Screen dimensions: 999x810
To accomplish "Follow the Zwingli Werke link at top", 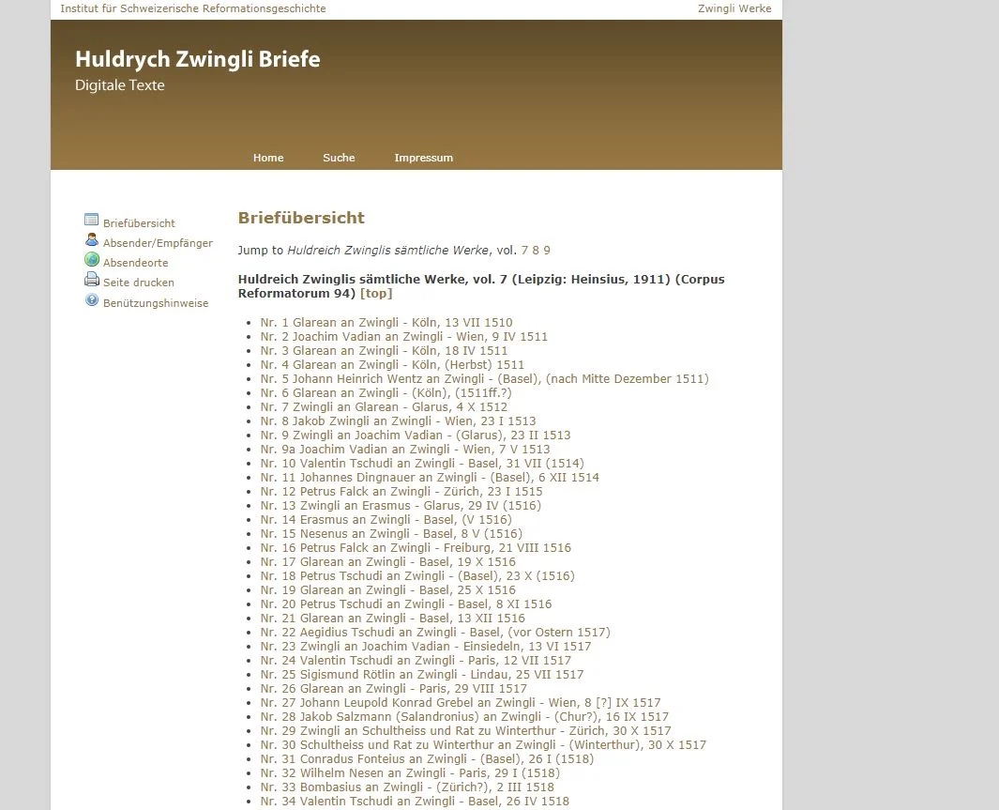I will coord(734,8).
